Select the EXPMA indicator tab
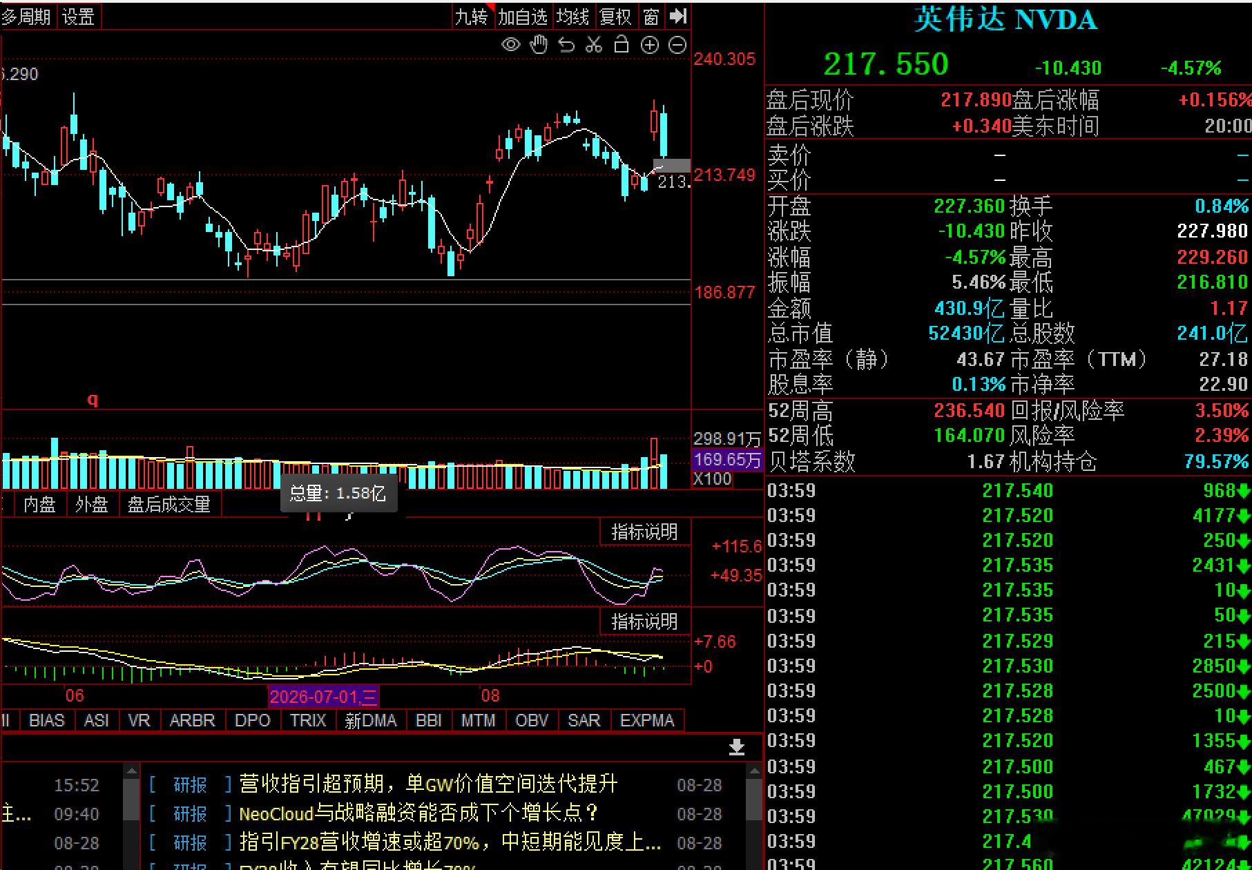1252x870 pixels. coord(647,720)
